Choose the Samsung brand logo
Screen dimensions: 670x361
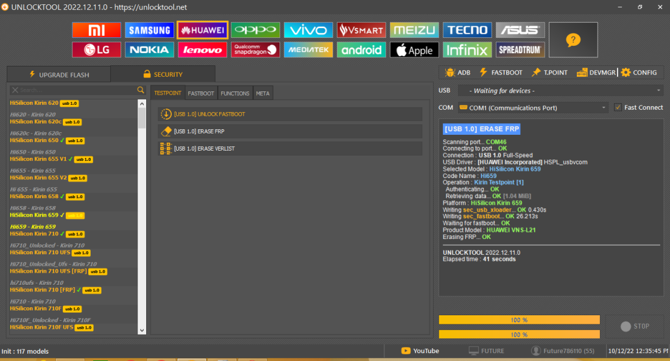coord(150,30)
